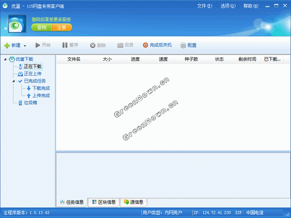Click 用户类型: 内网用户 status text
Viewport: 291px width, 218px height.
[x=162, y=213]
